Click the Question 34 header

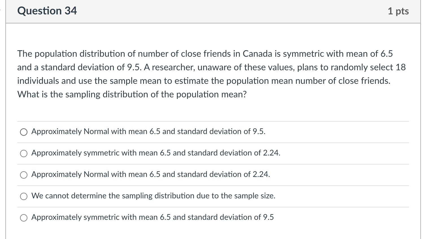tap(47, 11)
